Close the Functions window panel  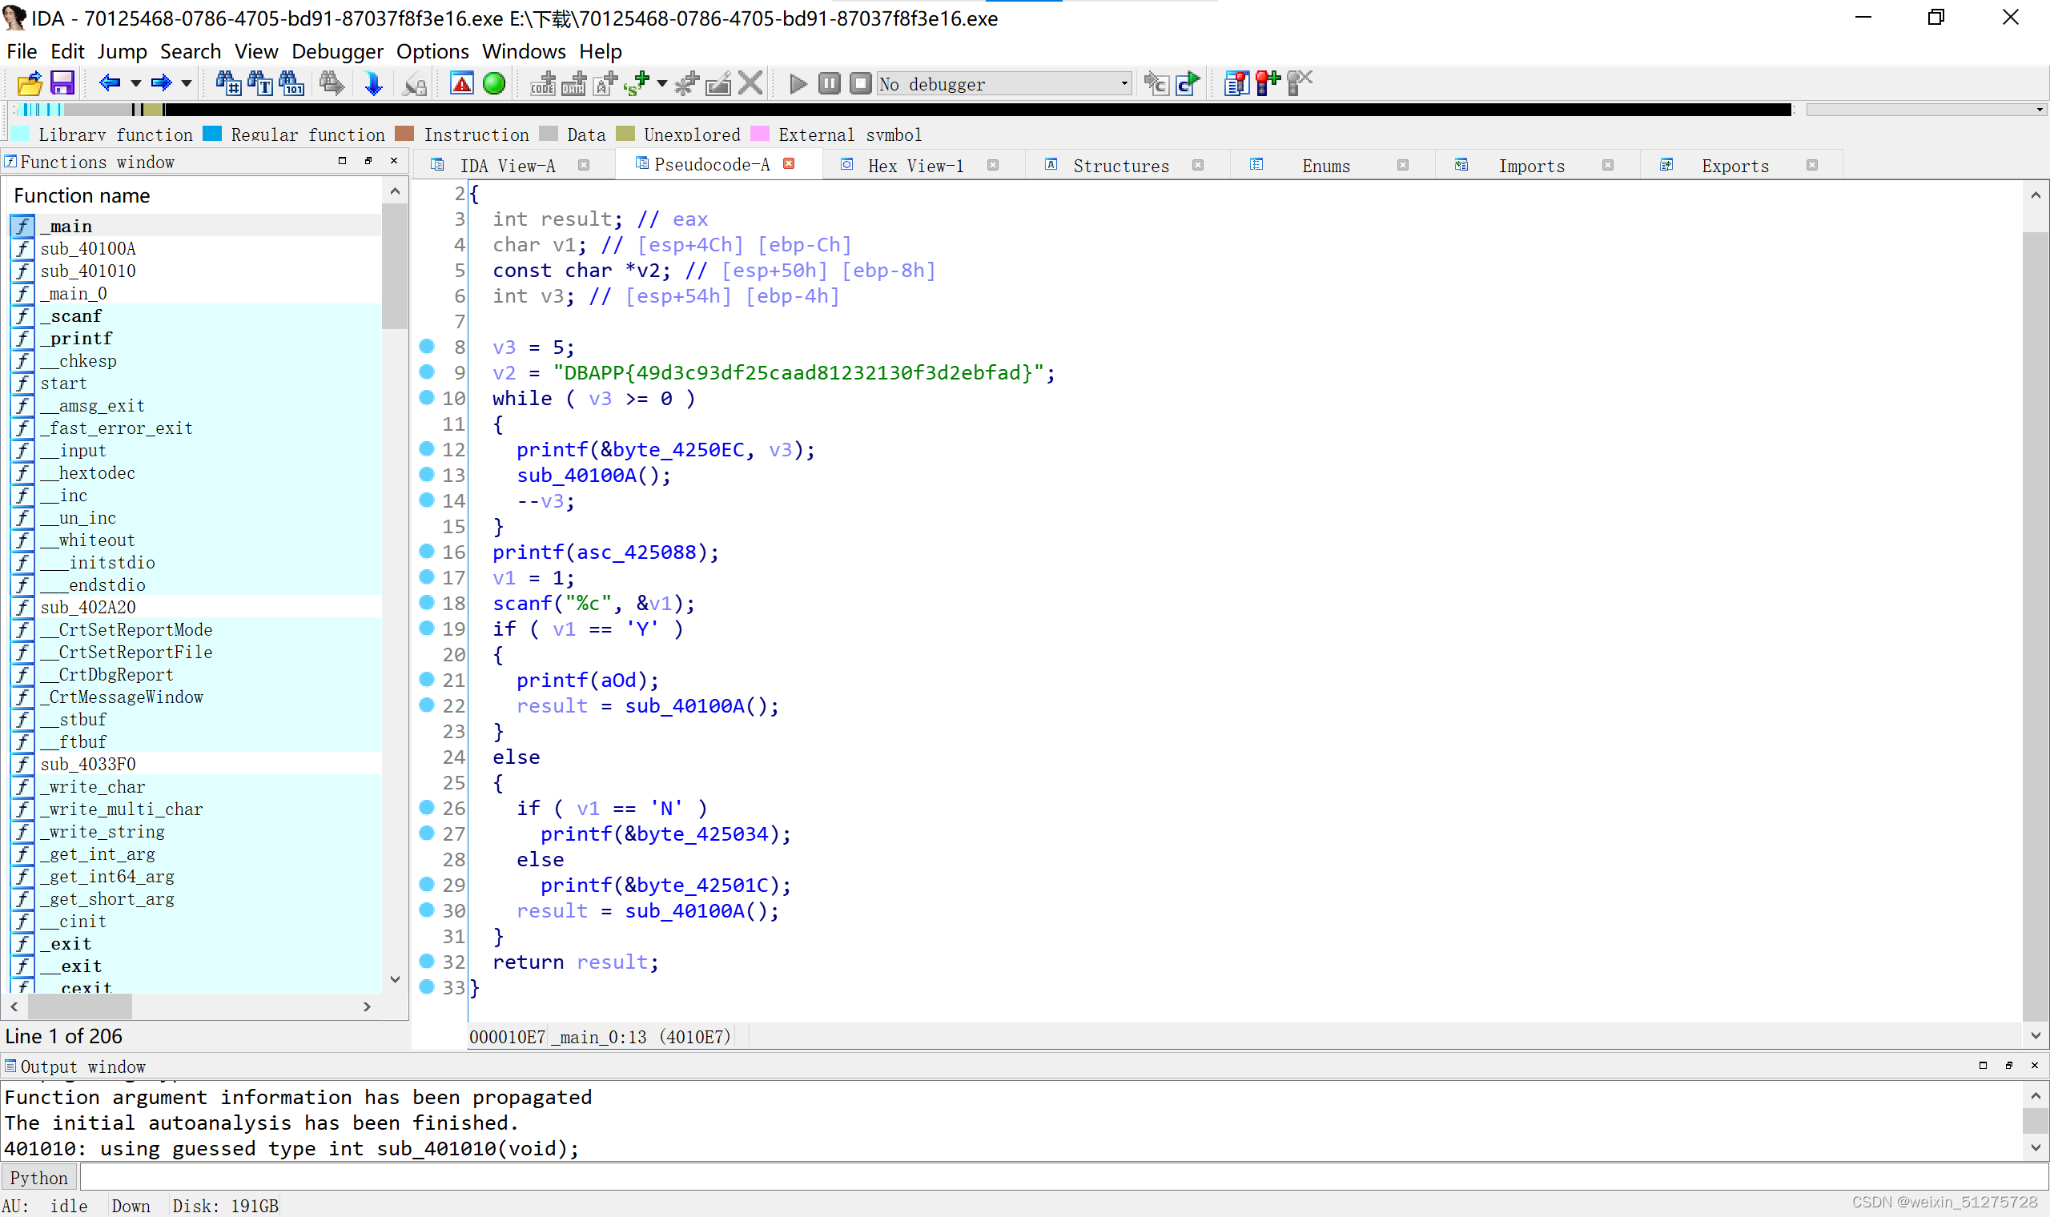point(394,161)
